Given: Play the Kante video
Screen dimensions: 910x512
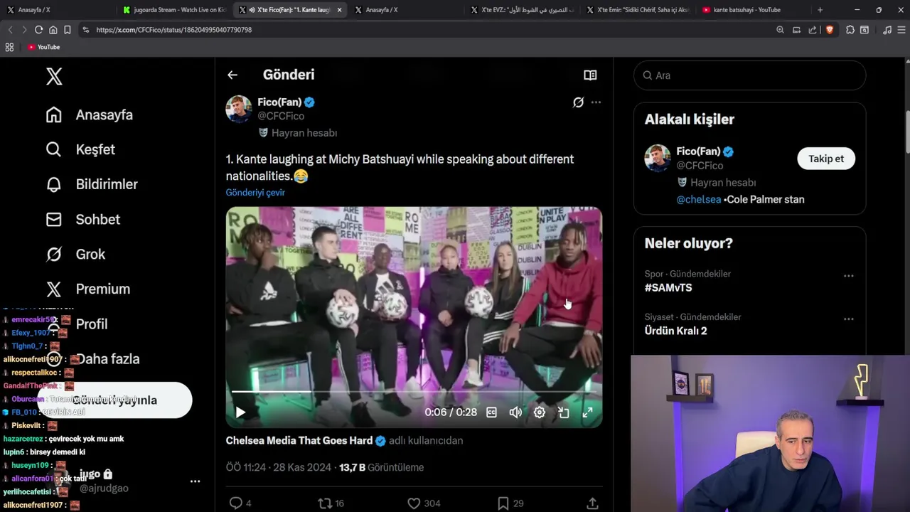Looking at the screenshot, I should [240, 412].
